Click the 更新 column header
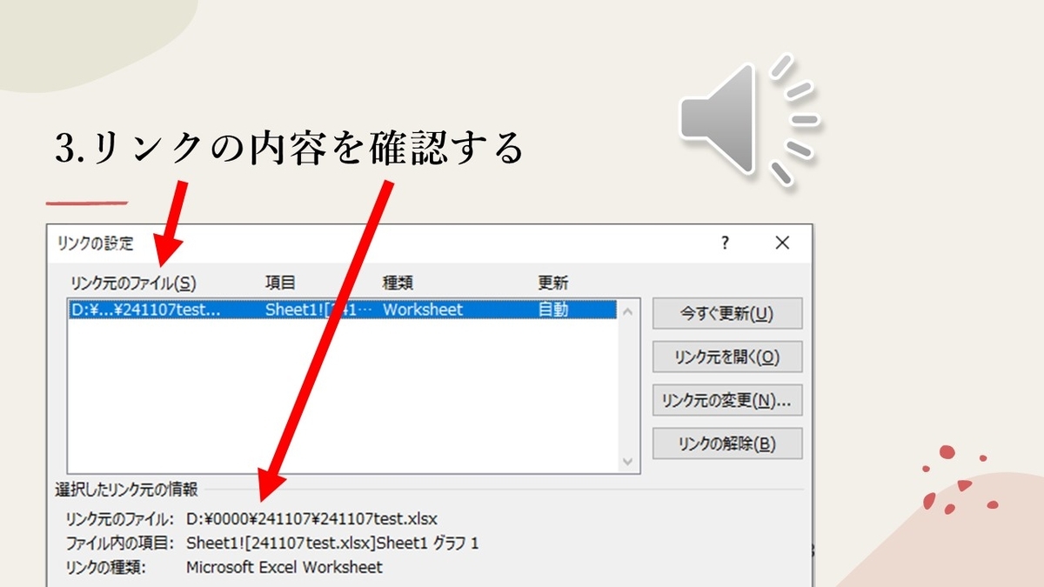Screen dimensions: 1044x587 [x=553, y=283]
